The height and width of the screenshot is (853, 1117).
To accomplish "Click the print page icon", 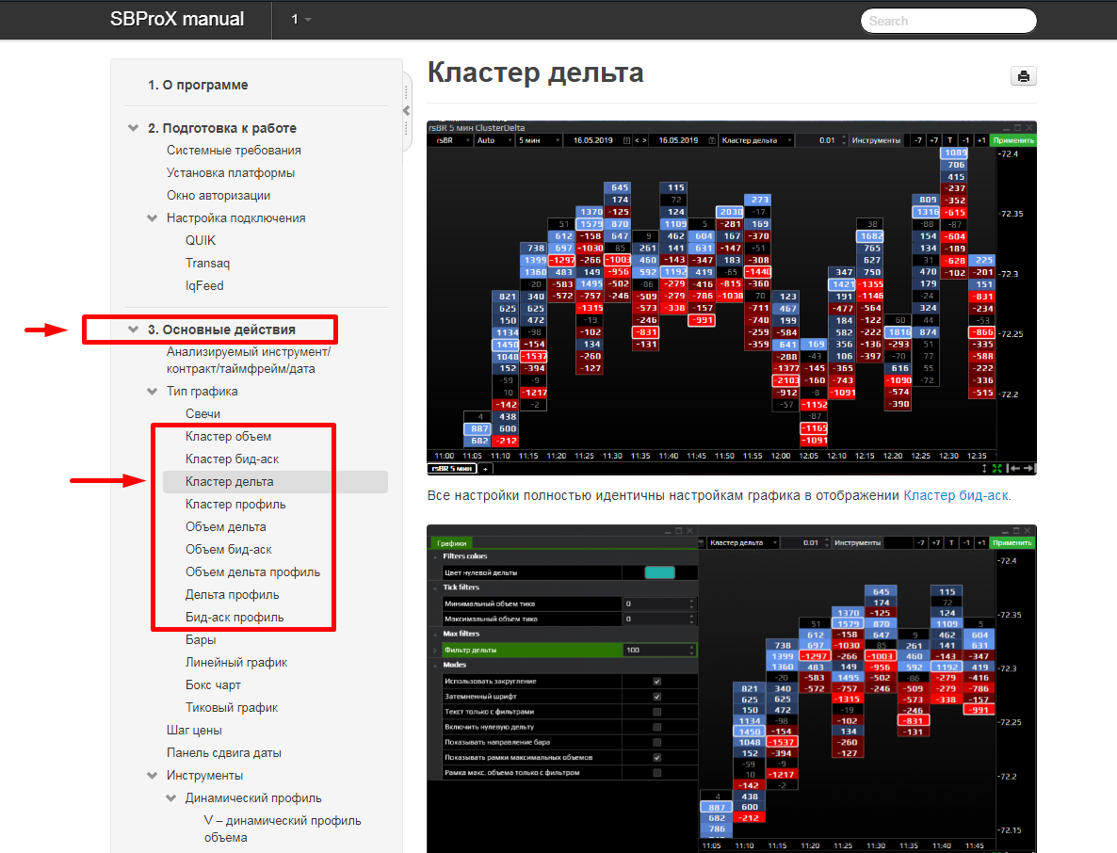I will click(1023, 77).
